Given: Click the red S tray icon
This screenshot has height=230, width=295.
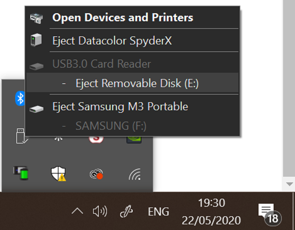Looking at the screenshot, I should coord(96,139).
